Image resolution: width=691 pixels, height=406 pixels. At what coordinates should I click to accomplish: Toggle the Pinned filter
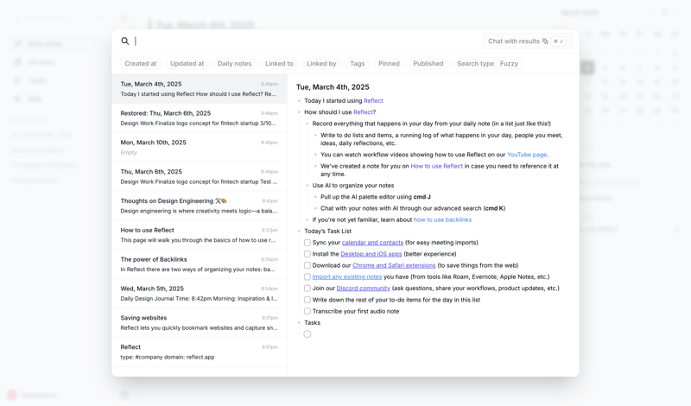389,63
